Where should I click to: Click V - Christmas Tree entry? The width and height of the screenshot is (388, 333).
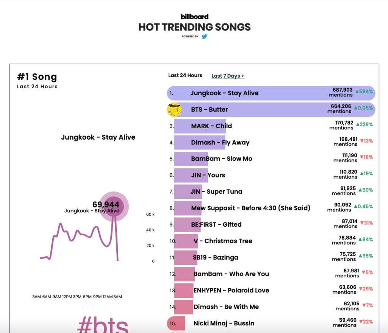222,241
